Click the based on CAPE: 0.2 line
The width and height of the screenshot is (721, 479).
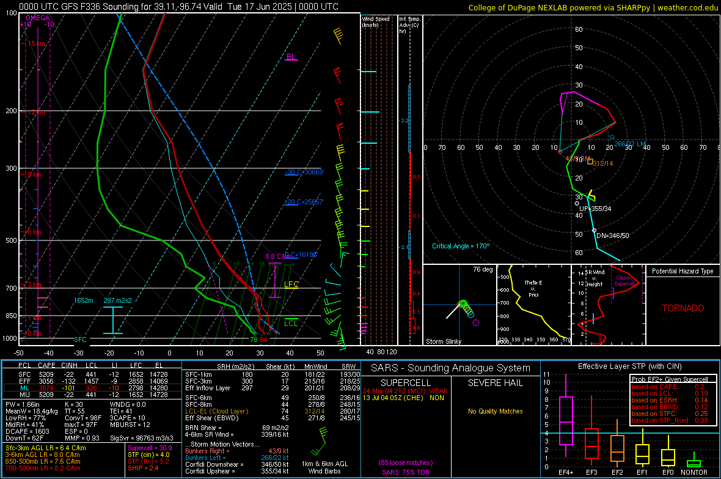668,387
